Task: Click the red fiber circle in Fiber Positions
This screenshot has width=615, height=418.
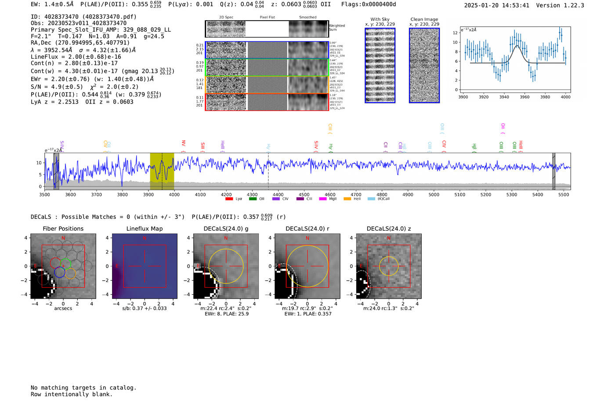Action: [x=55, y=263]
